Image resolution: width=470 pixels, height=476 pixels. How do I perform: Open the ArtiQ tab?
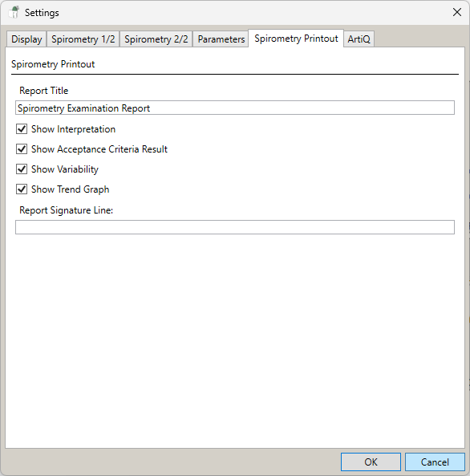(x=359, y=39)
